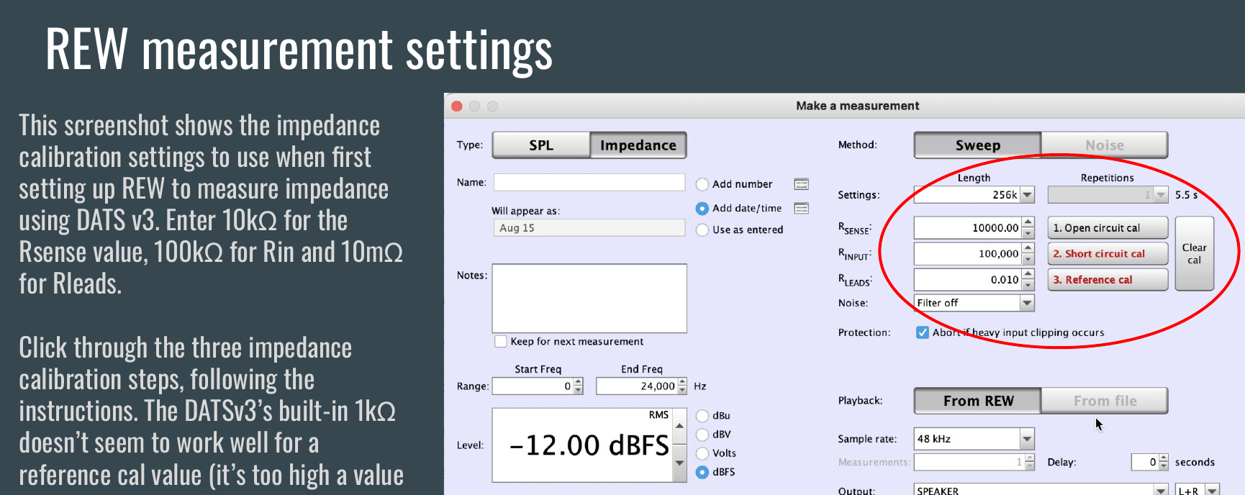1245x495 pixels.
Task: Click the End Freq stepper arrows
Action: tap(682, 386)
